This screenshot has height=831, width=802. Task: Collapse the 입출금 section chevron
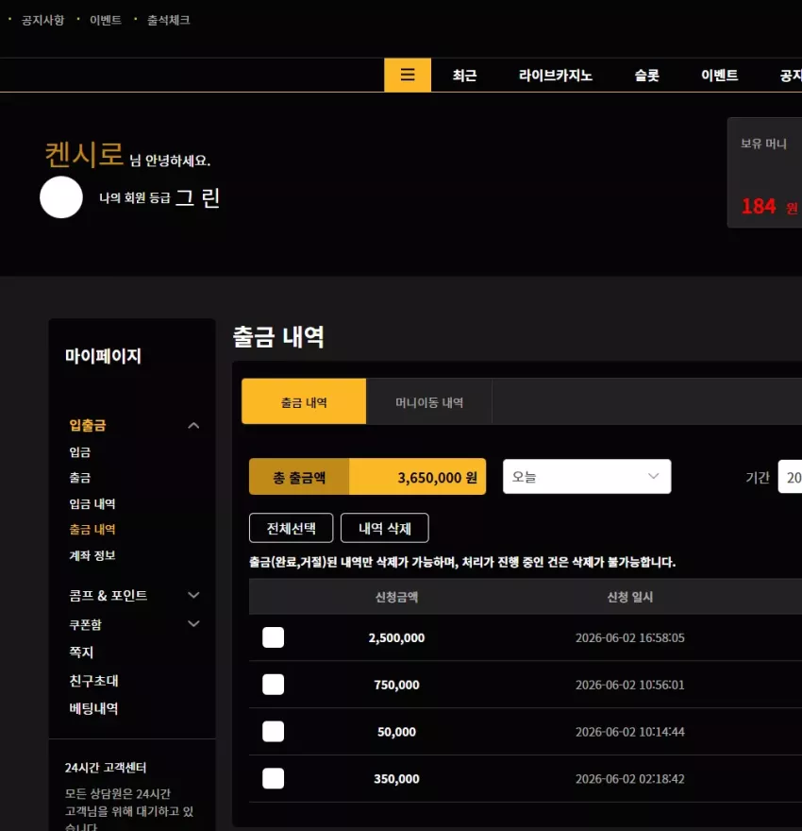pos(193,426)
